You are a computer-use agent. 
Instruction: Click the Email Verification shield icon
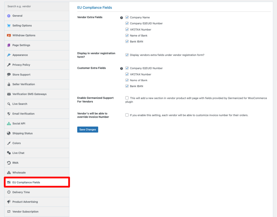tap(9, 114)
